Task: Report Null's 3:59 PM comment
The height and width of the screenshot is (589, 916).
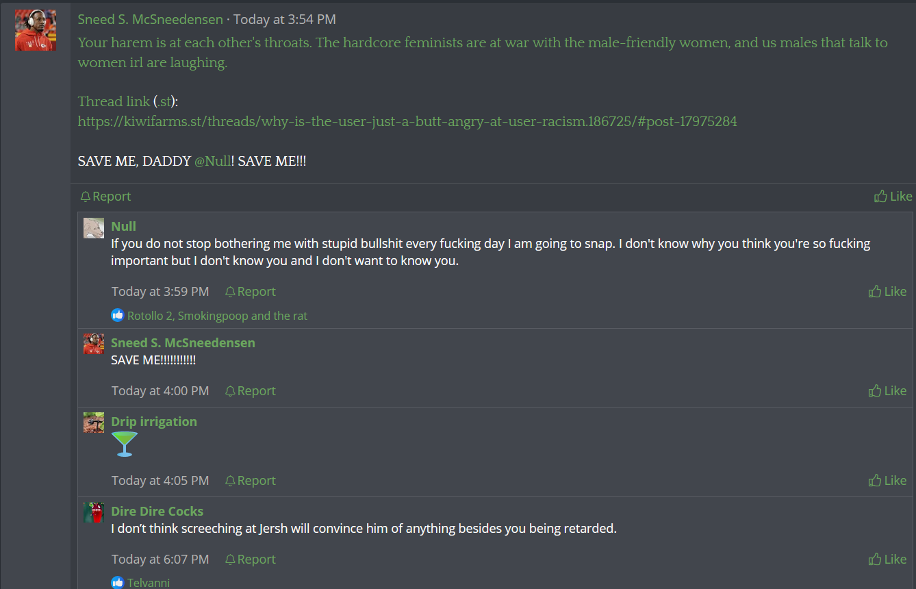Action: coord(251,292)
